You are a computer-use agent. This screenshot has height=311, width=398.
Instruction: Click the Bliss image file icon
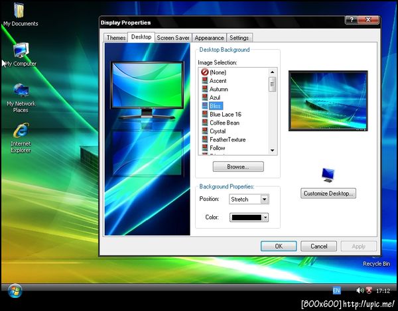(205, 106)
